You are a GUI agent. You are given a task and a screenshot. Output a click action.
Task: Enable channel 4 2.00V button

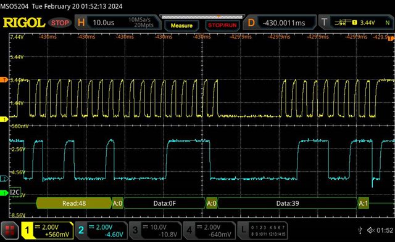tap(209, 230)
